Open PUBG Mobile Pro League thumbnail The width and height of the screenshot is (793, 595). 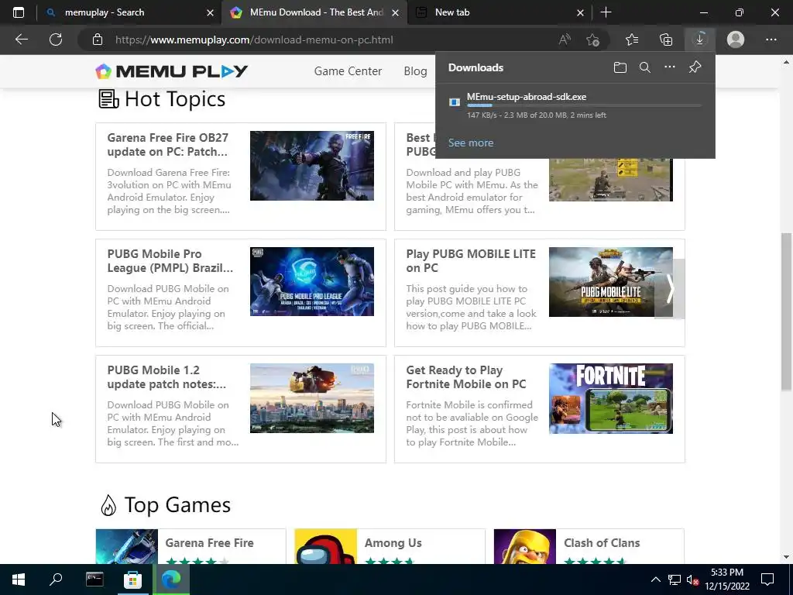pyautogui.click(x=312, y=282)
